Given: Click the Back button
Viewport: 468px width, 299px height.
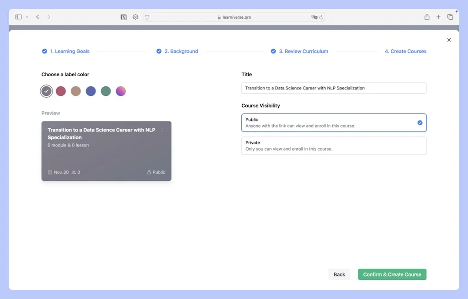Looking at the screenshot, I should pos(339,274).
